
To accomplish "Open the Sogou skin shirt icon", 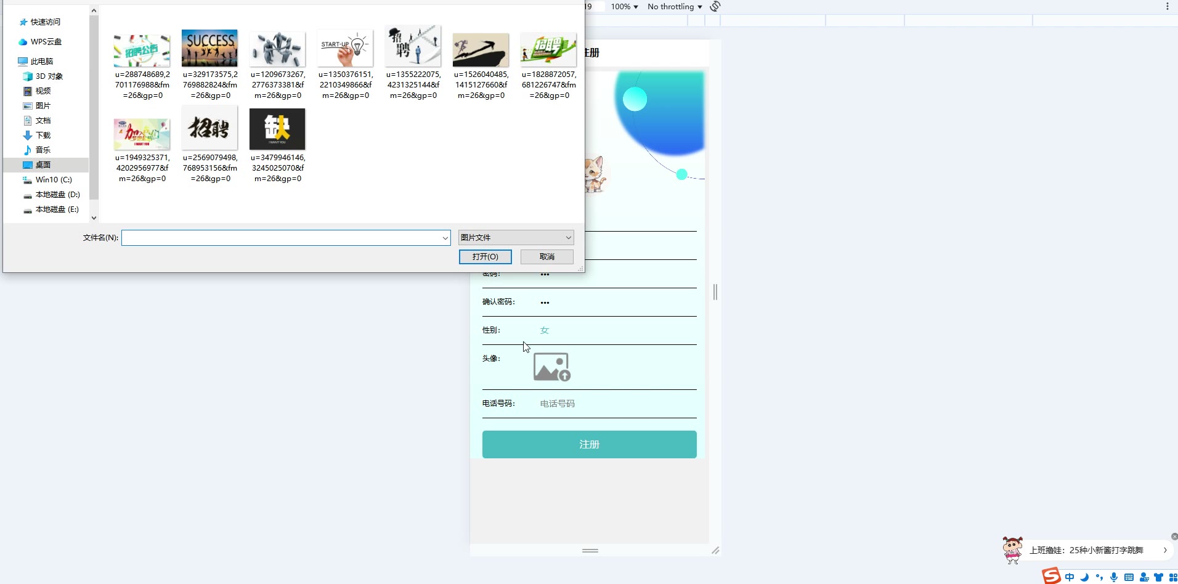I will pos(1159,577).
